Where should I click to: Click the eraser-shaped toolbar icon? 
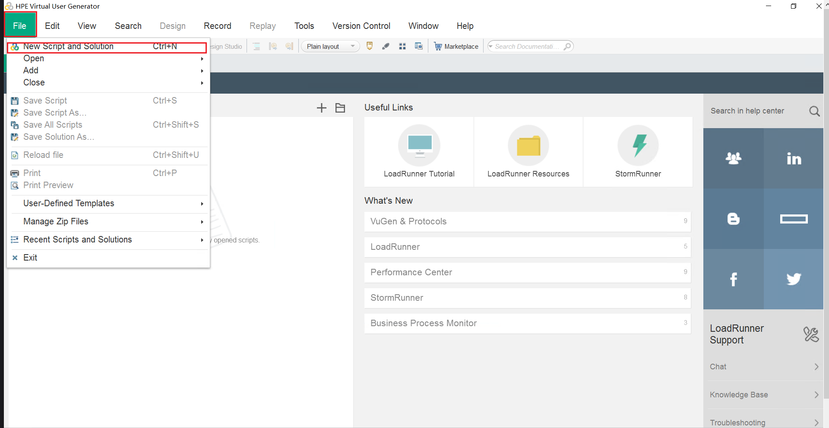386,46
